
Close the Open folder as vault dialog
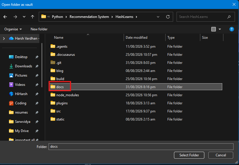(234, 4)
